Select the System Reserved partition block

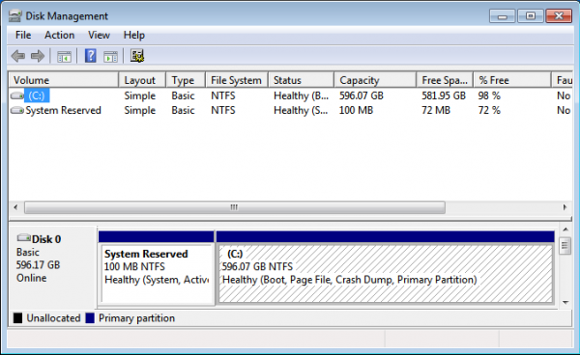157,268
